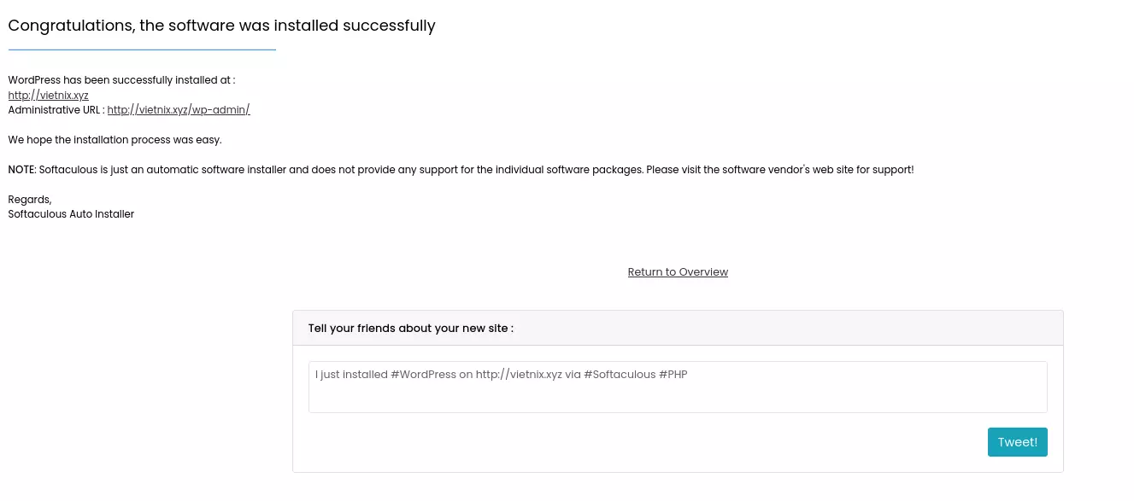This screenshot has height=501, width=1134.
Task: Click the 'We hope the installation process was easy' text
Action: (115, 140)
